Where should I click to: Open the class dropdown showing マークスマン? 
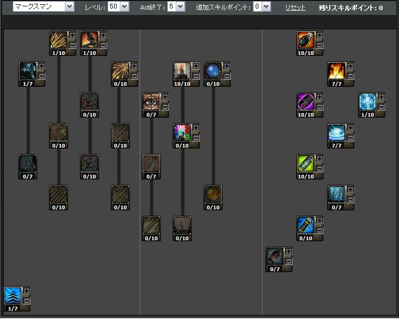pos(44,6)
